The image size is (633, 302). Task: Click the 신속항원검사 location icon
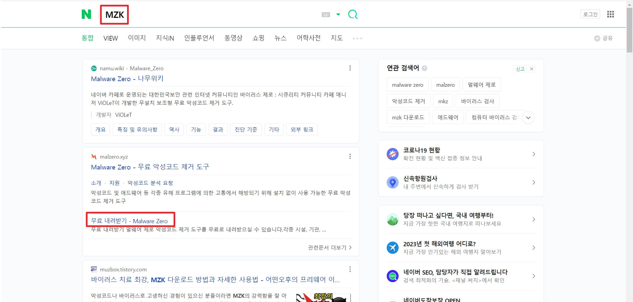point(393,182)
